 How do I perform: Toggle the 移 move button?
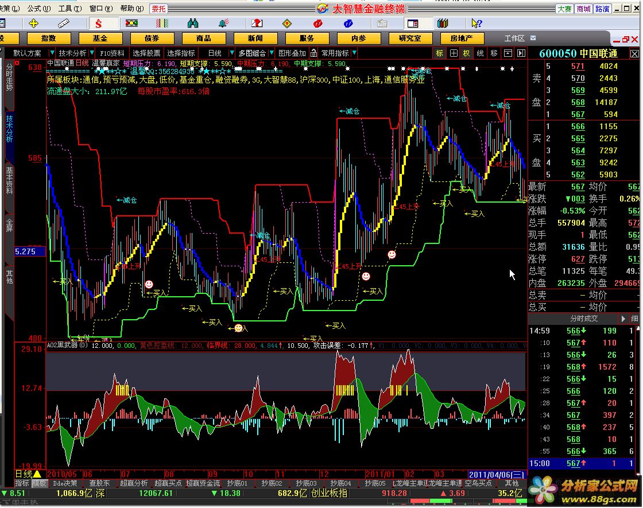point(494,53)
